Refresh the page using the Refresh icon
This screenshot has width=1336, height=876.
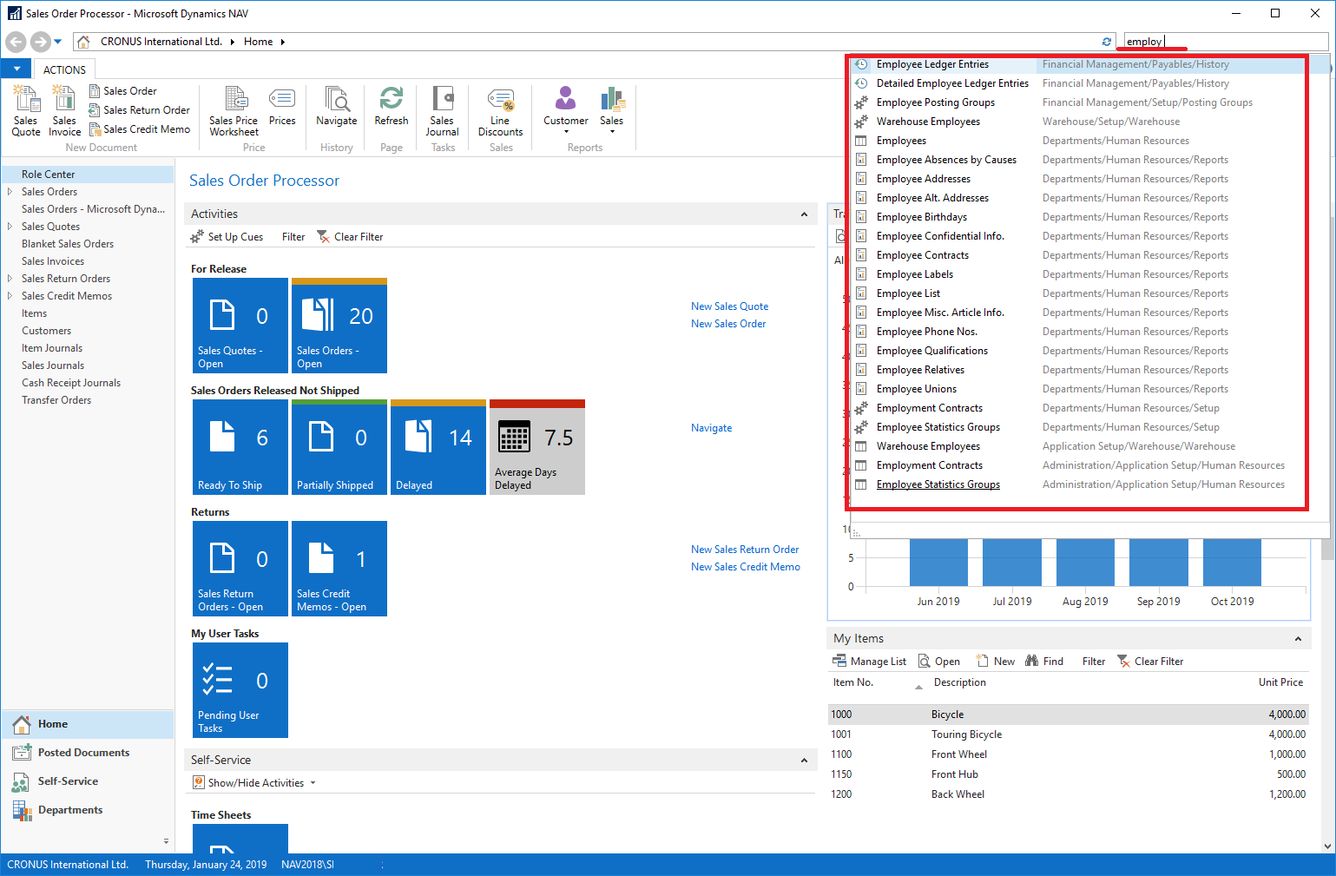click(x=392, y=107)
